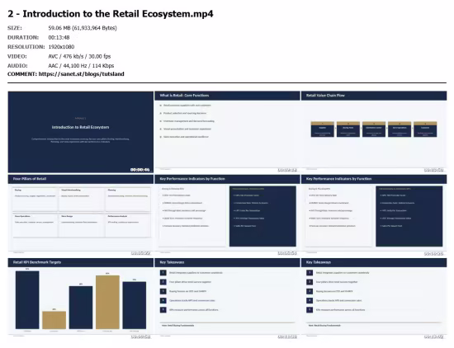
Task: Click the 'SIZE:' label
Action: [15, 28]
